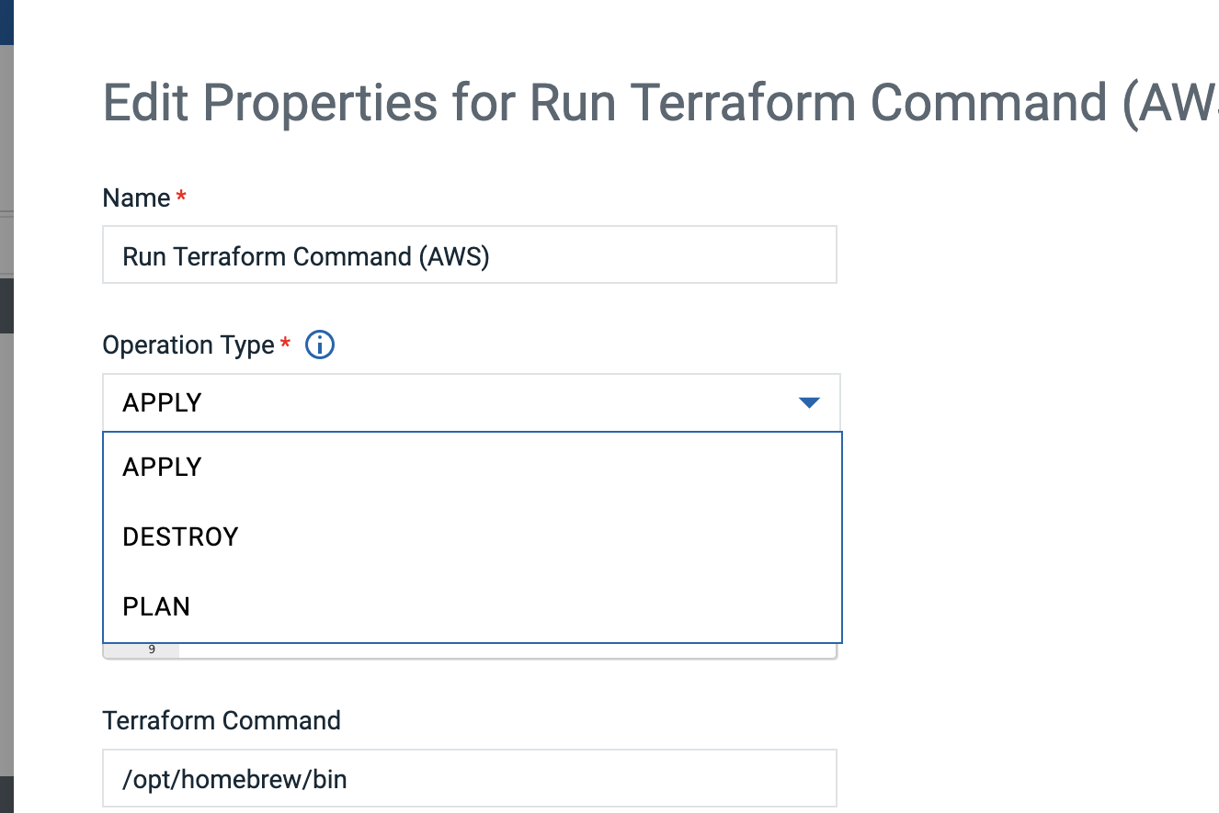The width and height of the screenshot is (1219, 813).
Task: Click the Operation Type label text
Action: click(x=188, y=345)
